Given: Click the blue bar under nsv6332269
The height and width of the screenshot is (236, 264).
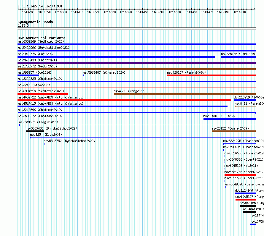Looking at the screenshot, I should click(x=136, y=44).
